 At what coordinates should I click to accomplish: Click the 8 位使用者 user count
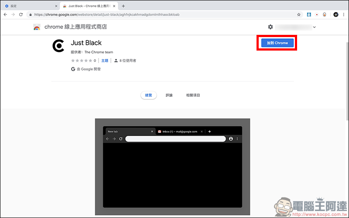(x=128, y=61)
